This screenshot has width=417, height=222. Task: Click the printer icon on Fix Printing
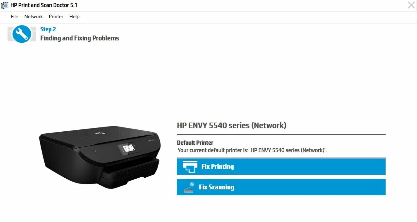click(190, 167)
